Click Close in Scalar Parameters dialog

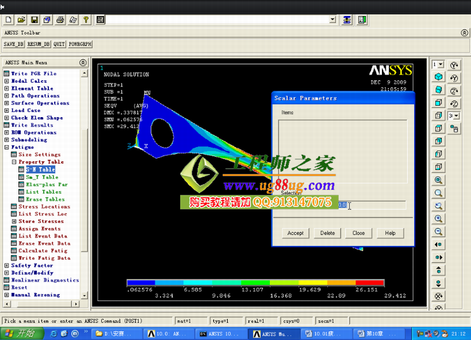358,233
